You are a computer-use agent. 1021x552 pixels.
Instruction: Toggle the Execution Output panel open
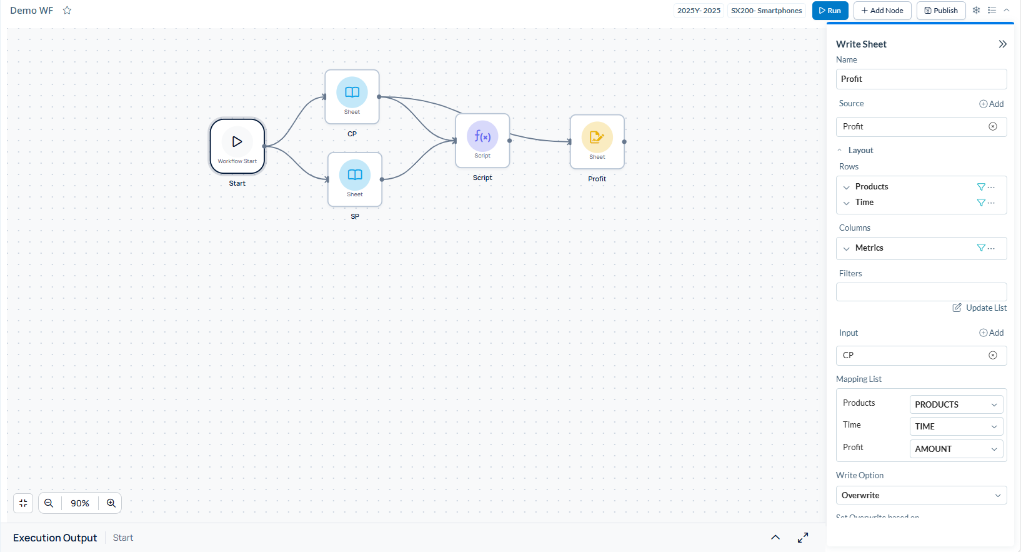(x=775, y=538)
